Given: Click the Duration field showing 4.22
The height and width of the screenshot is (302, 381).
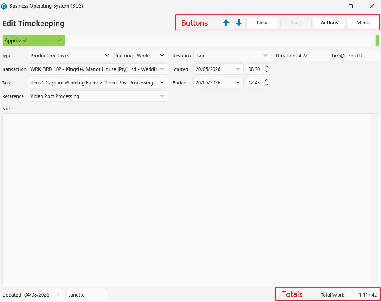Looking at the screenshot, I should point(313,56).
